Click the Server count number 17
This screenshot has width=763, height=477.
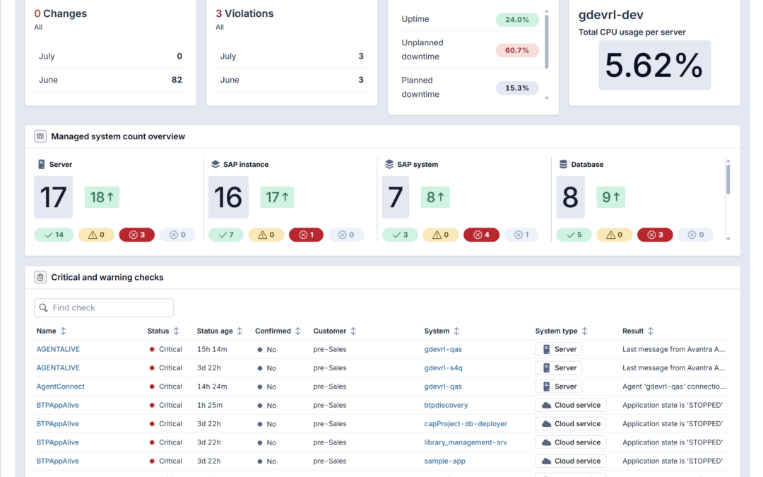pyautogui.click(x=54, y=197)
